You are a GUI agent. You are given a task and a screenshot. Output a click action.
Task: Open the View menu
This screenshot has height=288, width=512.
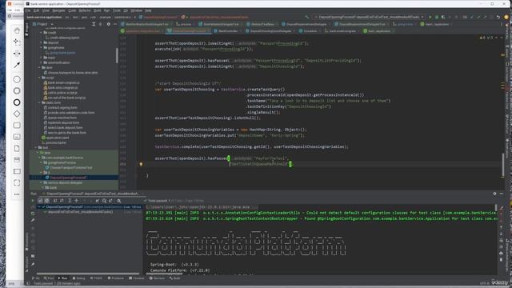click(x=46, y=10)
